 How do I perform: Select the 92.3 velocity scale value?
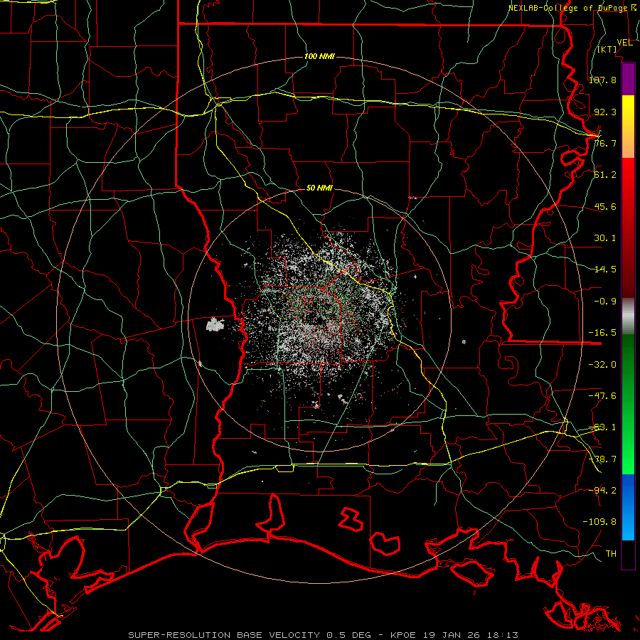click(605, 112)
